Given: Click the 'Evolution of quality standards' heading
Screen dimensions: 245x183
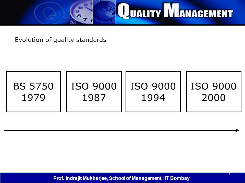Looking at the screenshot, I should point(60,40).
